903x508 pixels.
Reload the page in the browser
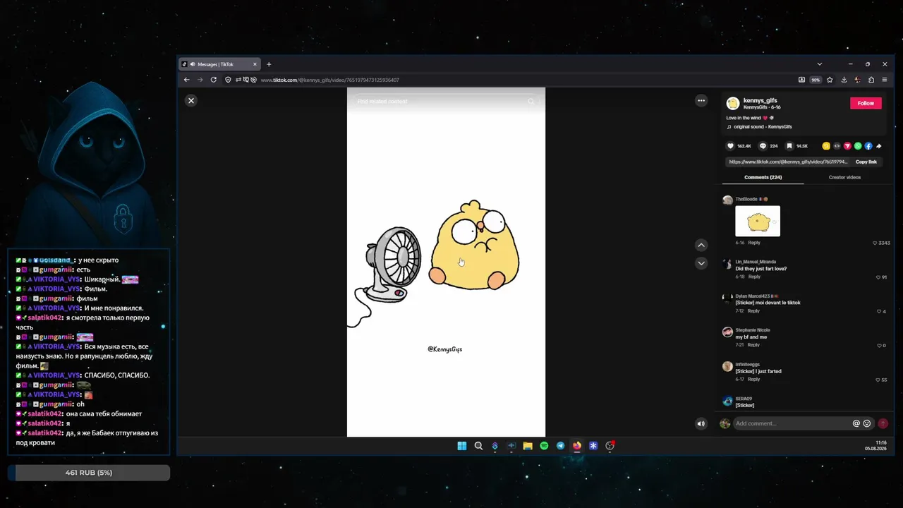point(214,80)
